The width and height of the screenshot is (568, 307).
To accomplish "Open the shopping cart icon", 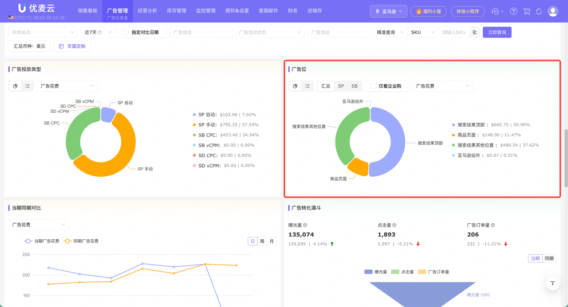I will (527, 12).
